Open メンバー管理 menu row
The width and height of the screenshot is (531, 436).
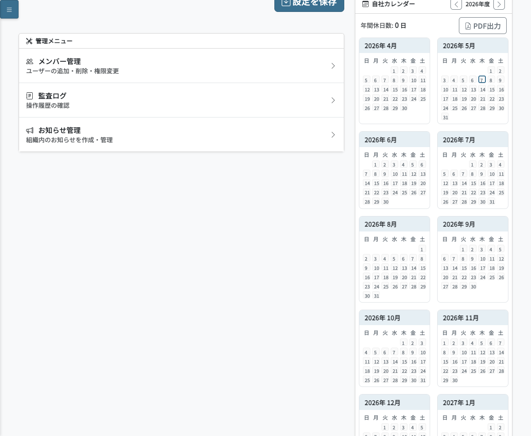181,66
